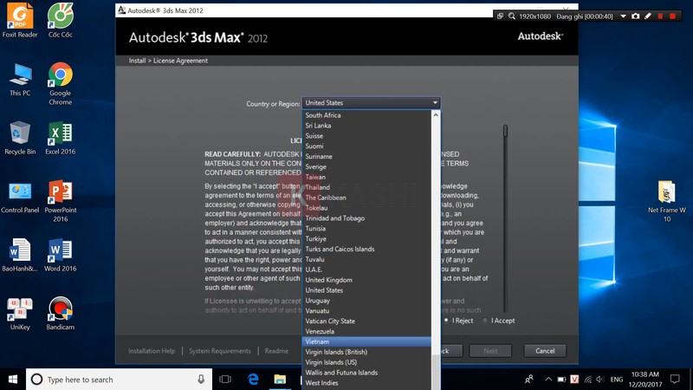Viewport: 693px width, 390px height.
Task: Open the Installation Help link
Action: [x=152, y=351]
